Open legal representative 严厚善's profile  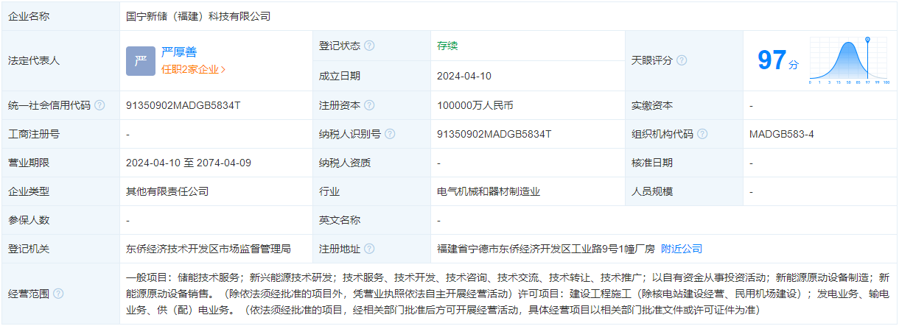179,52
